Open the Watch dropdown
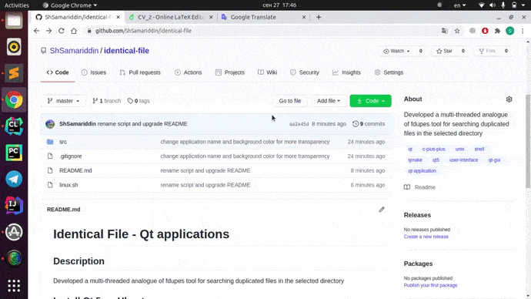Viewport: 531px width, 299px height. click(396, 51)
